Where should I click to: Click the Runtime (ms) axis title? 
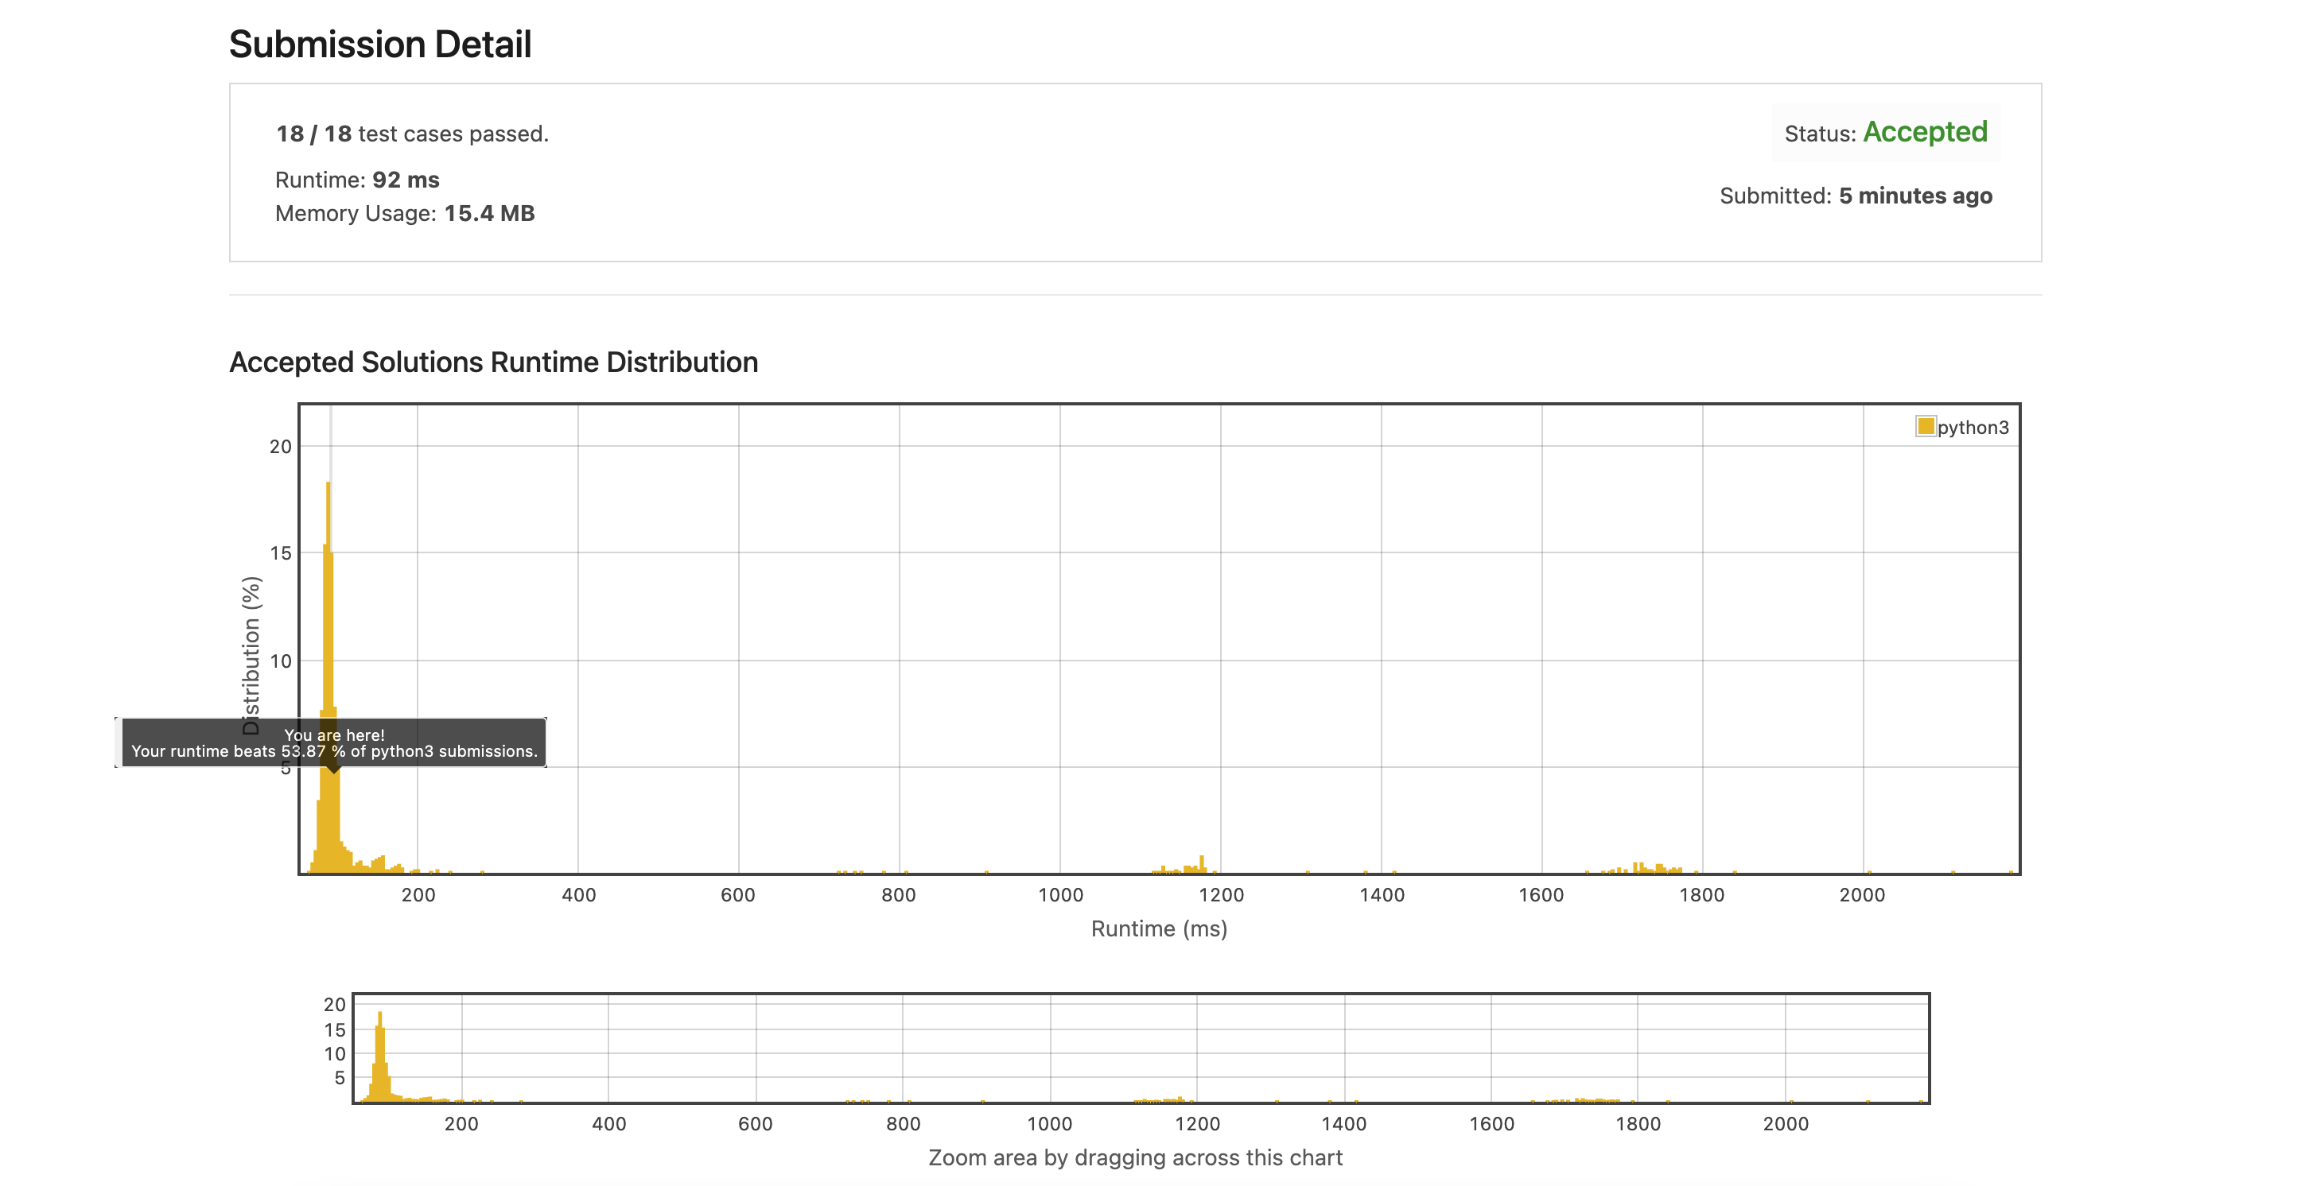[x=1159, y=928]
